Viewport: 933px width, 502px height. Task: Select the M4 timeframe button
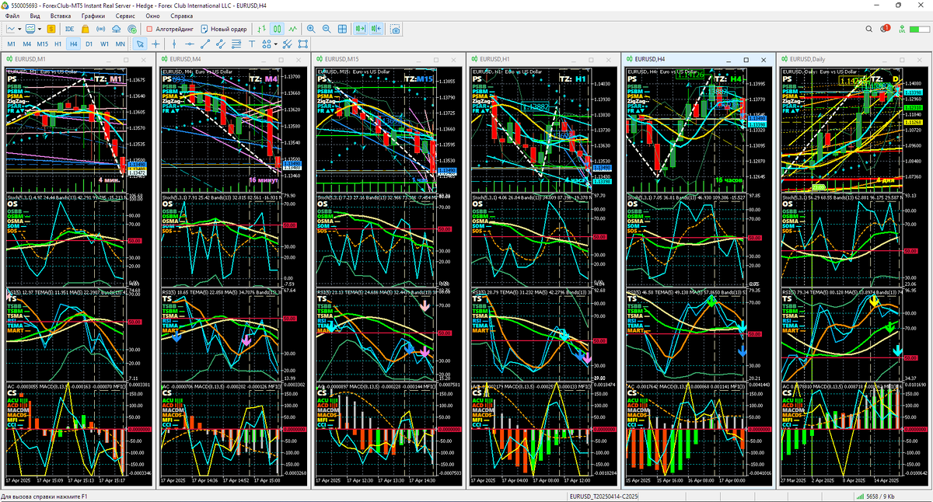click(26, 44)
